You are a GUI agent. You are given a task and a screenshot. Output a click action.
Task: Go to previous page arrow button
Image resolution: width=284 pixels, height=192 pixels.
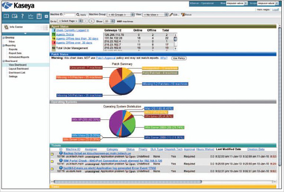(86, 21)
